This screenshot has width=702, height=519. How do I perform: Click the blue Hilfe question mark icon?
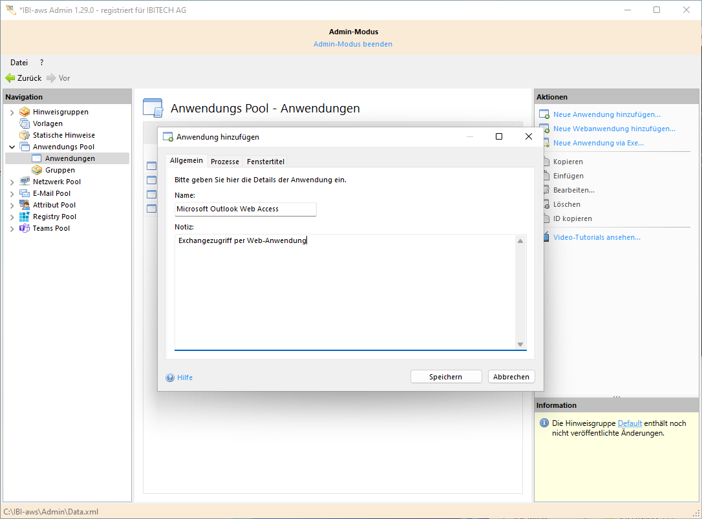170,377
